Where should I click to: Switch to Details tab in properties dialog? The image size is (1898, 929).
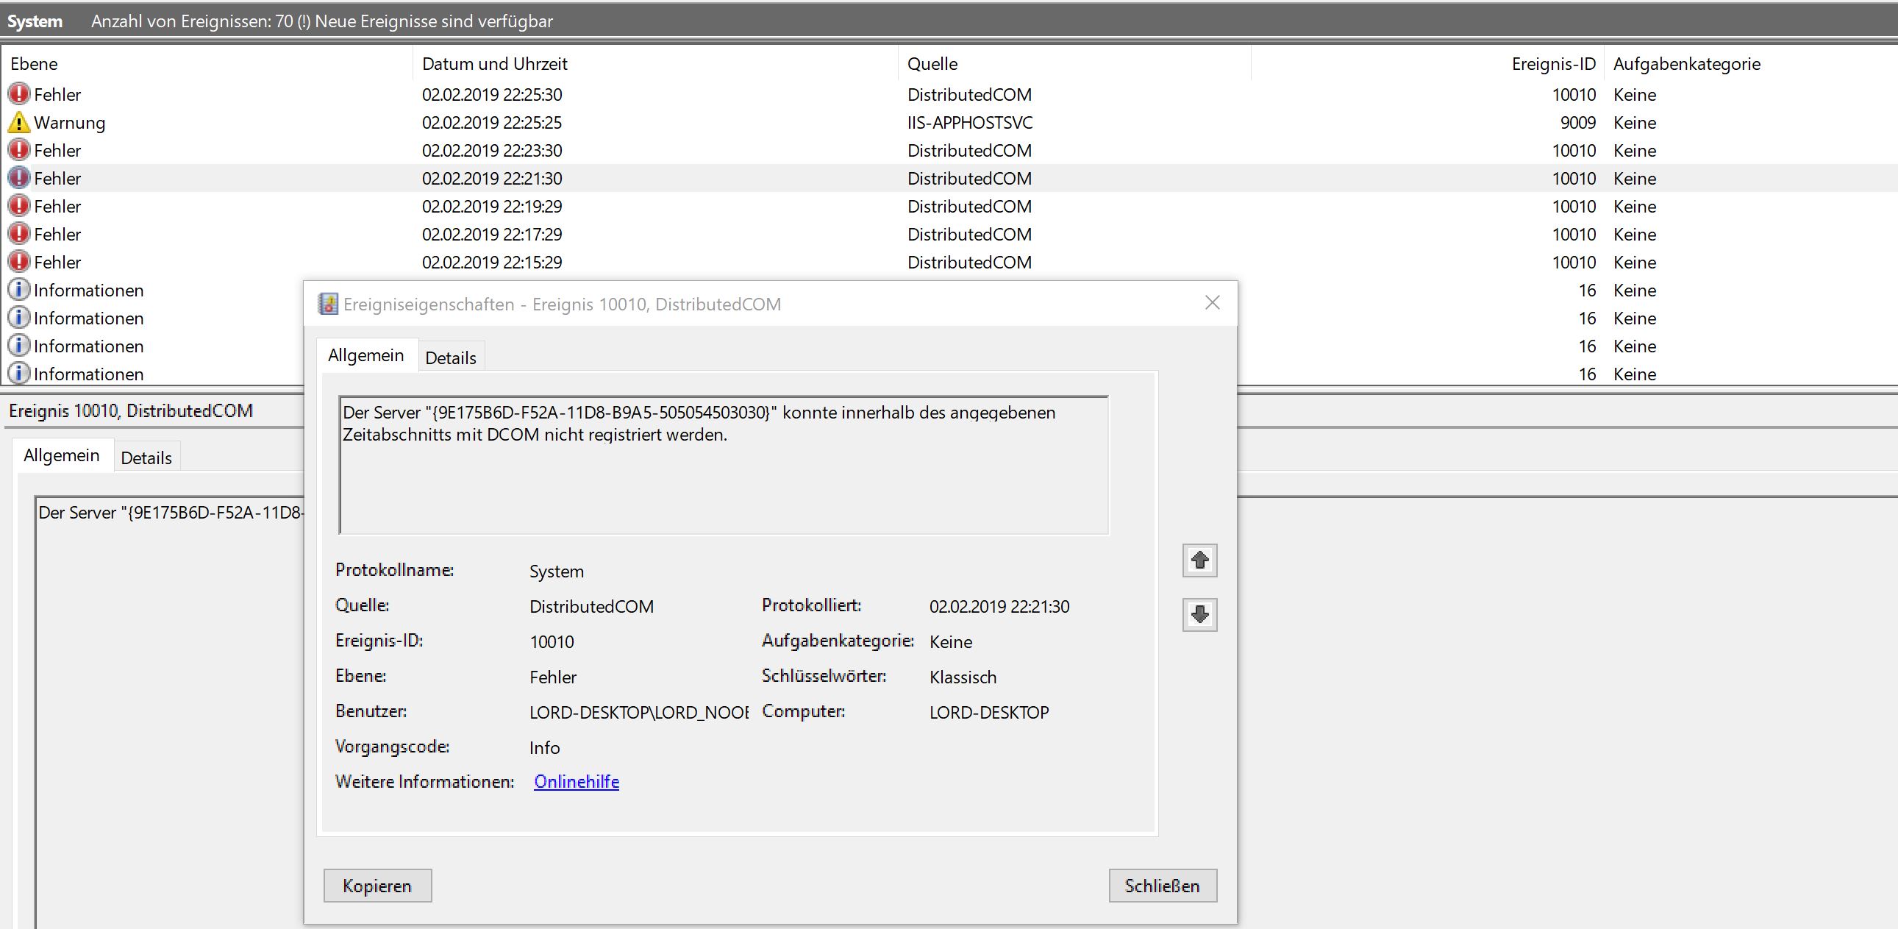coord(451,358)
